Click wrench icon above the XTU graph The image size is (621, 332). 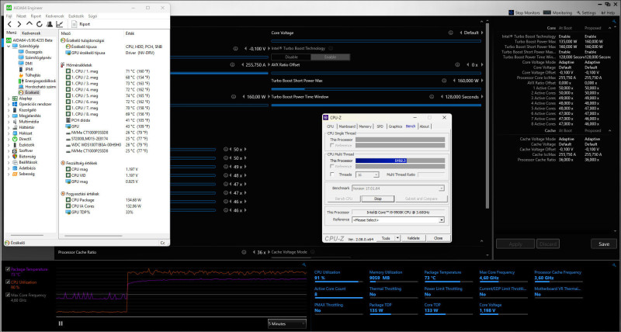(x=304, y=265)
